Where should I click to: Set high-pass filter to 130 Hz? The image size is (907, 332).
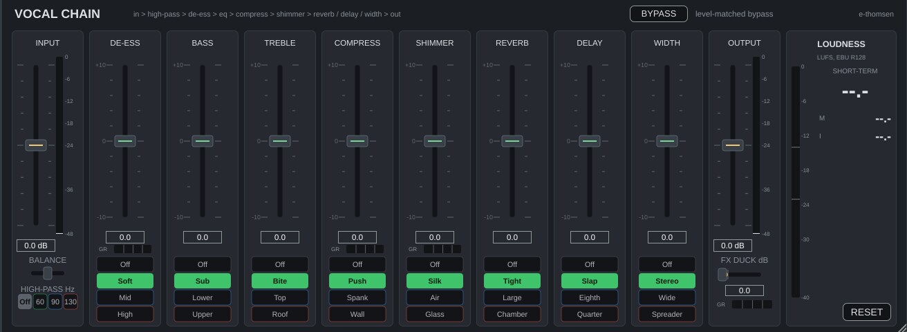click(x=71, y=302)
